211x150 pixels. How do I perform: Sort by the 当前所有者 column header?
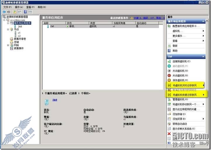point(124,23)
